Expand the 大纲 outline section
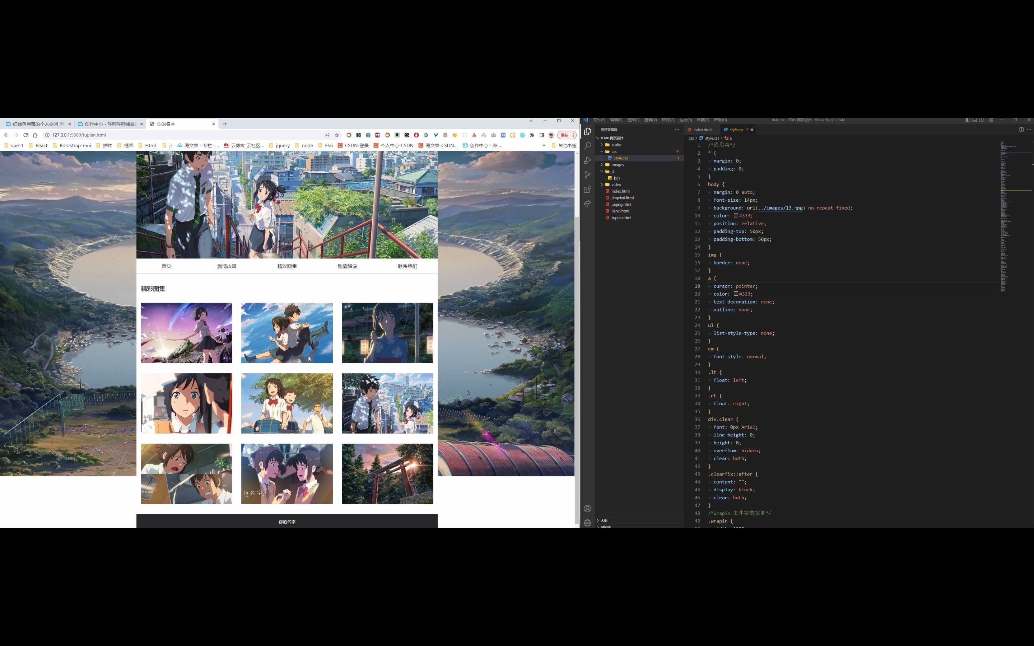This screenshot has width=1034, height=646. (639, 520)
